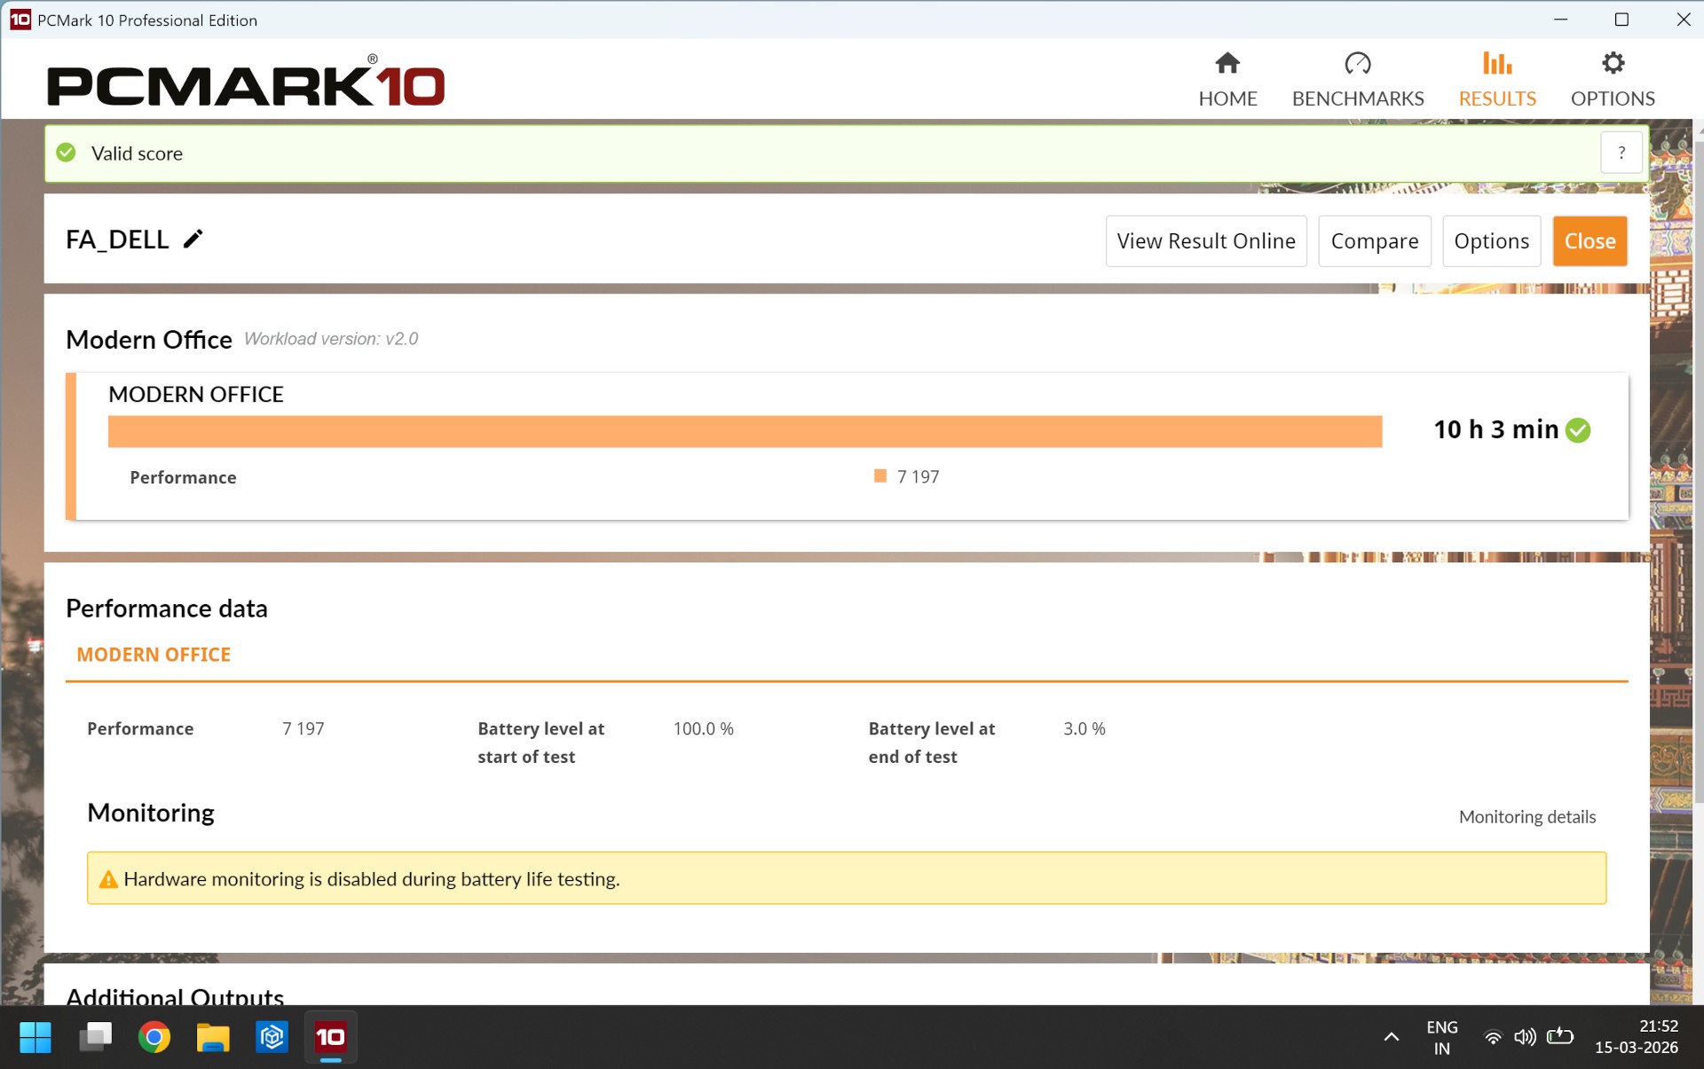The height and width of the screenshot is (1069, 1704).
Task: Click the Home house icon
Action: coord(1227,64)
